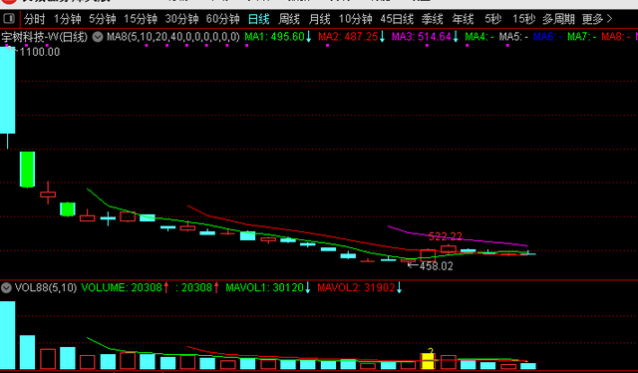Select the 5分钟 period tab

pyautogui.click(x=102, y=19)
